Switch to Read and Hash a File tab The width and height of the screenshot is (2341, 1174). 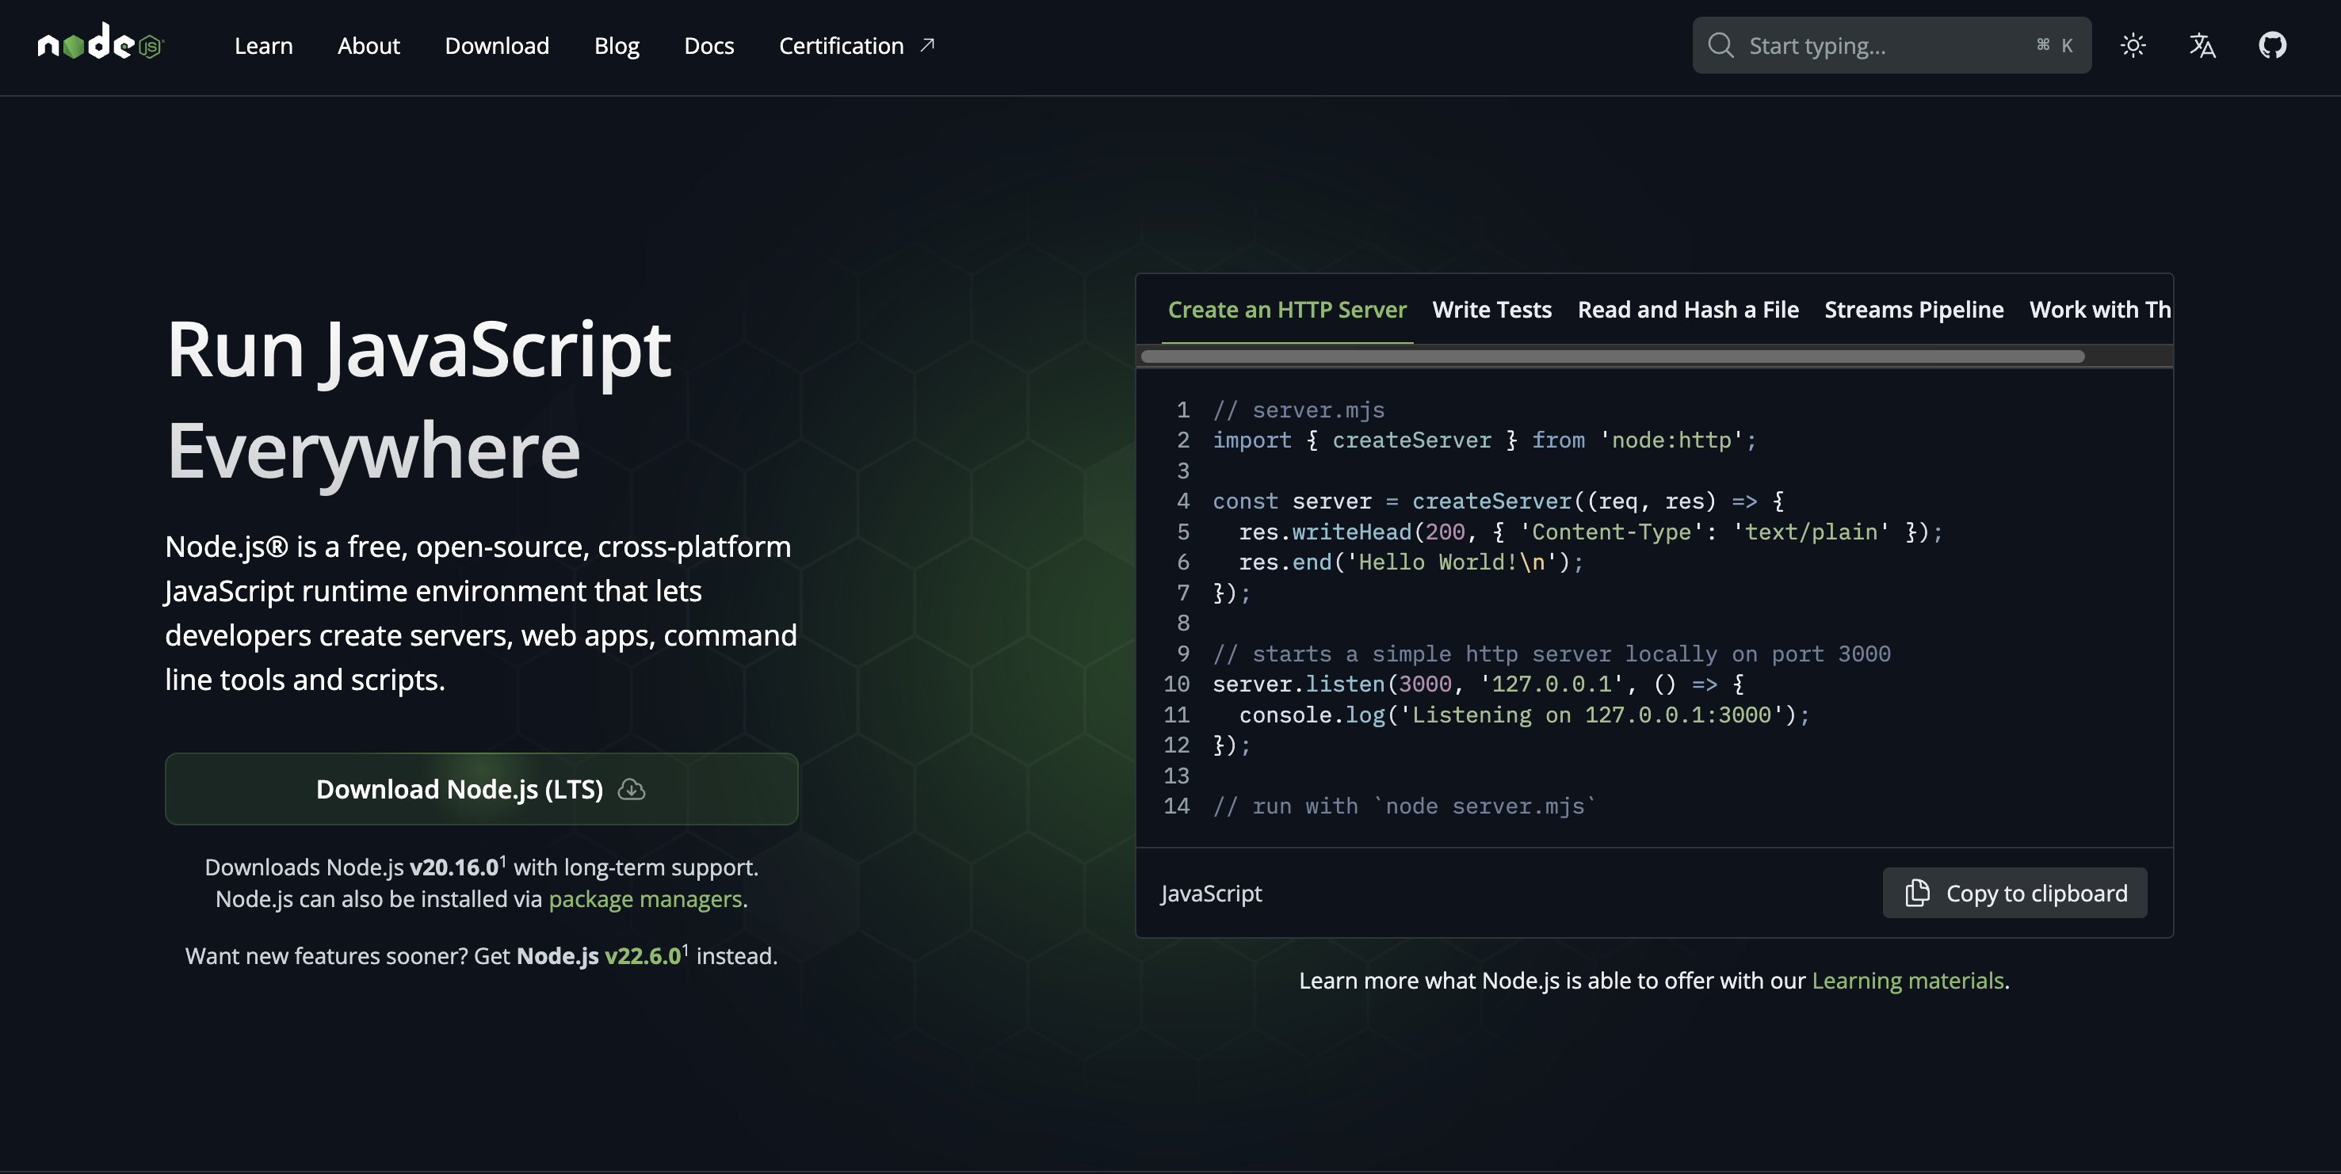(x=1687, y=310)
